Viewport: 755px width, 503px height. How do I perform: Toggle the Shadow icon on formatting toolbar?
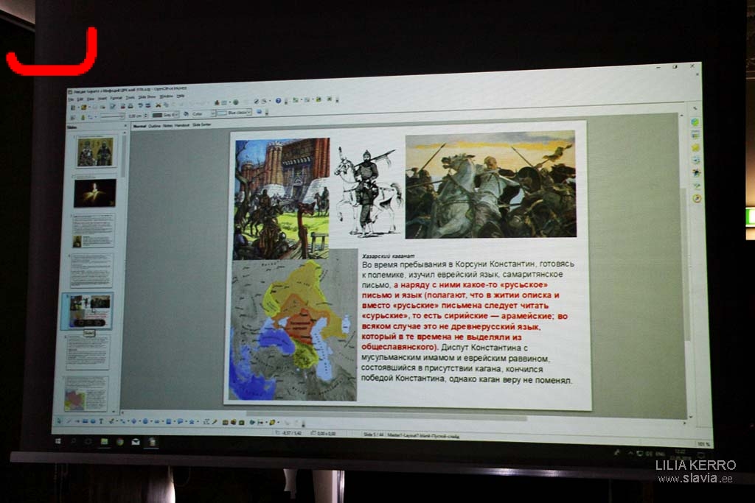point(259,111)
